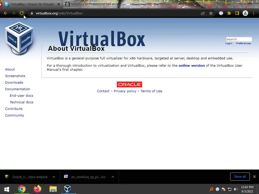
Task: Expand options for the vbox-extpack download
Action: click(x=54, y=177)
